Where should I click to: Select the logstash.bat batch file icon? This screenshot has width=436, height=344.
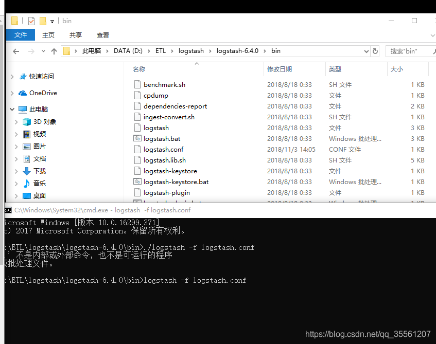[x=137, y=138]
